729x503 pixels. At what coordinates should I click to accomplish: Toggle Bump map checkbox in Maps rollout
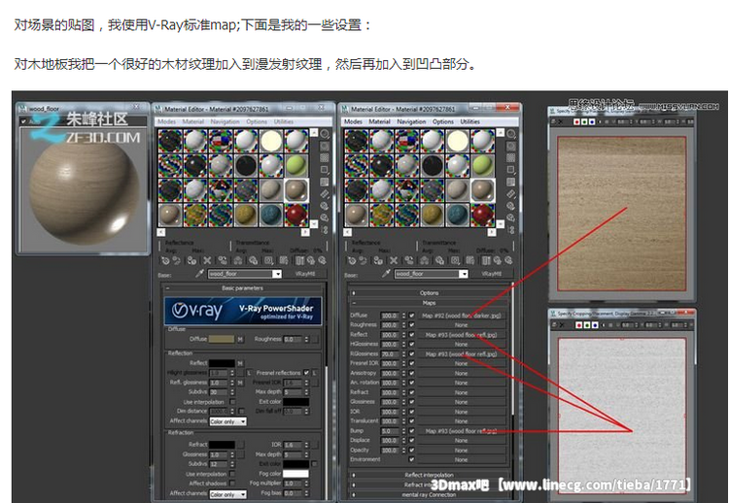point(411,431)
